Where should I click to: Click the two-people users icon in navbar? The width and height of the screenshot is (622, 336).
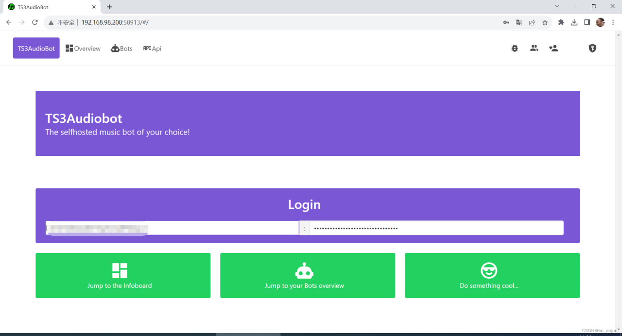click(x=534, y=48)
